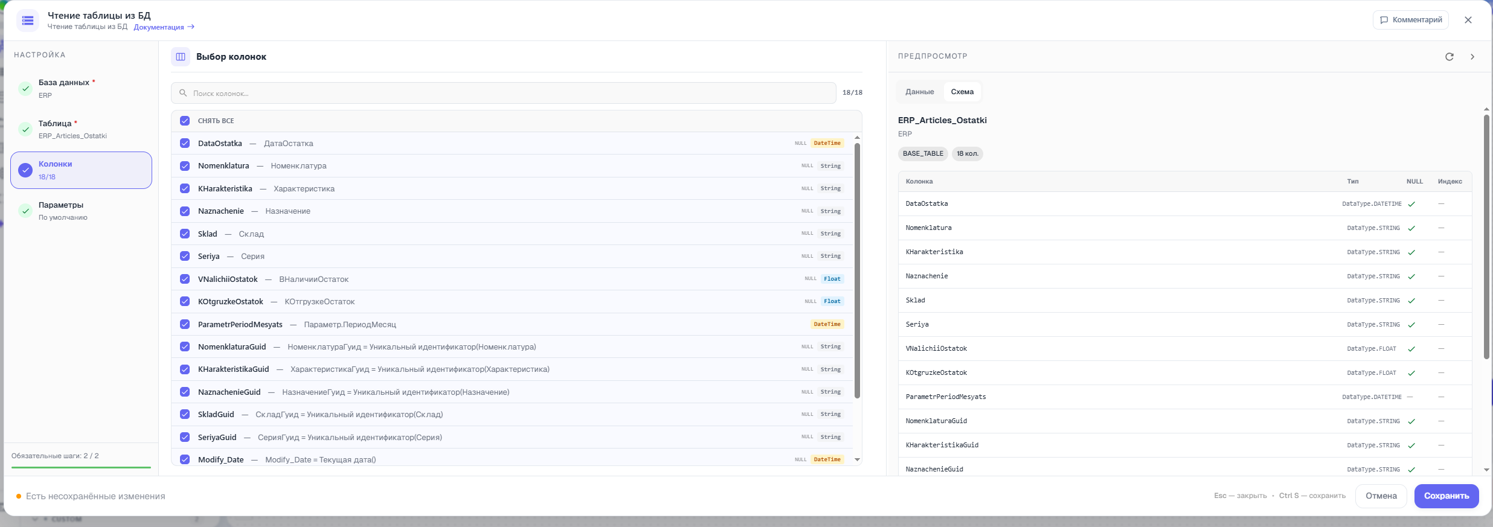Click the NULL checkmark for Seriya in schema
Viewport: 1493px width, 527px height.
point(1411,325)
